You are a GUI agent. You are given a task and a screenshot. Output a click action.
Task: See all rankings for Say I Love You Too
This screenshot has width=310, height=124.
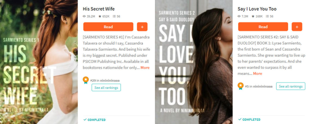coord(291,86)
